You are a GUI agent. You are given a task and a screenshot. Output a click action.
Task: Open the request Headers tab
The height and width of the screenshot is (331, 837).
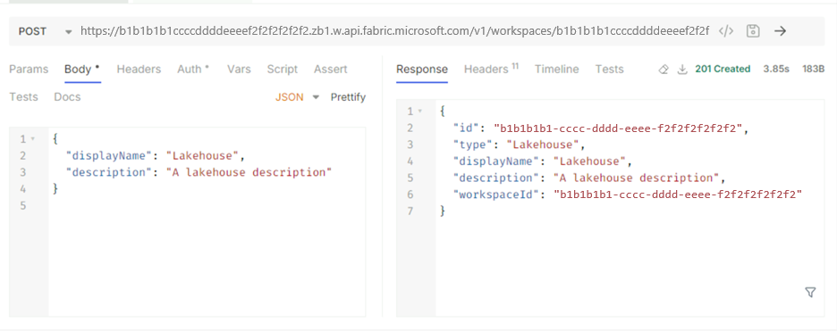(139, 70)
